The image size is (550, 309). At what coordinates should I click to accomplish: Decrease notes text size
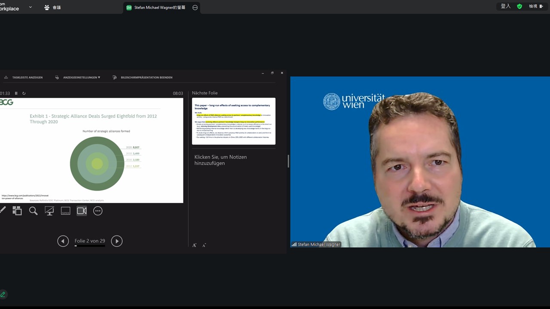[204, 245]
